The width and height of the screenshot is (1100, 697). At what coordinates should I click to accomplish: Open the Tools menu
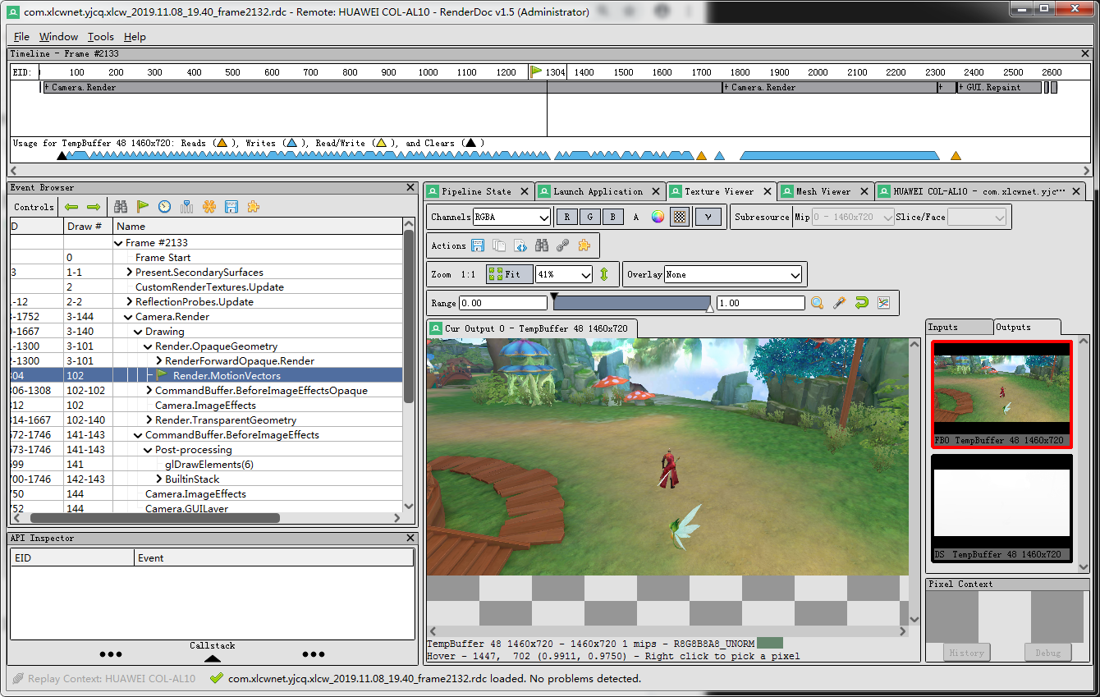coord(100,37)
